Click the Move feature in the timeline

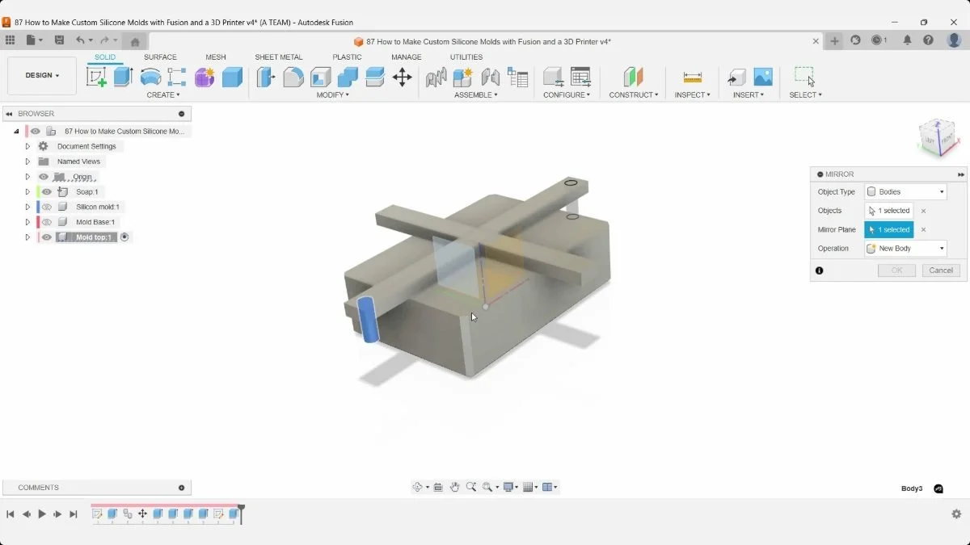(143, 514)
